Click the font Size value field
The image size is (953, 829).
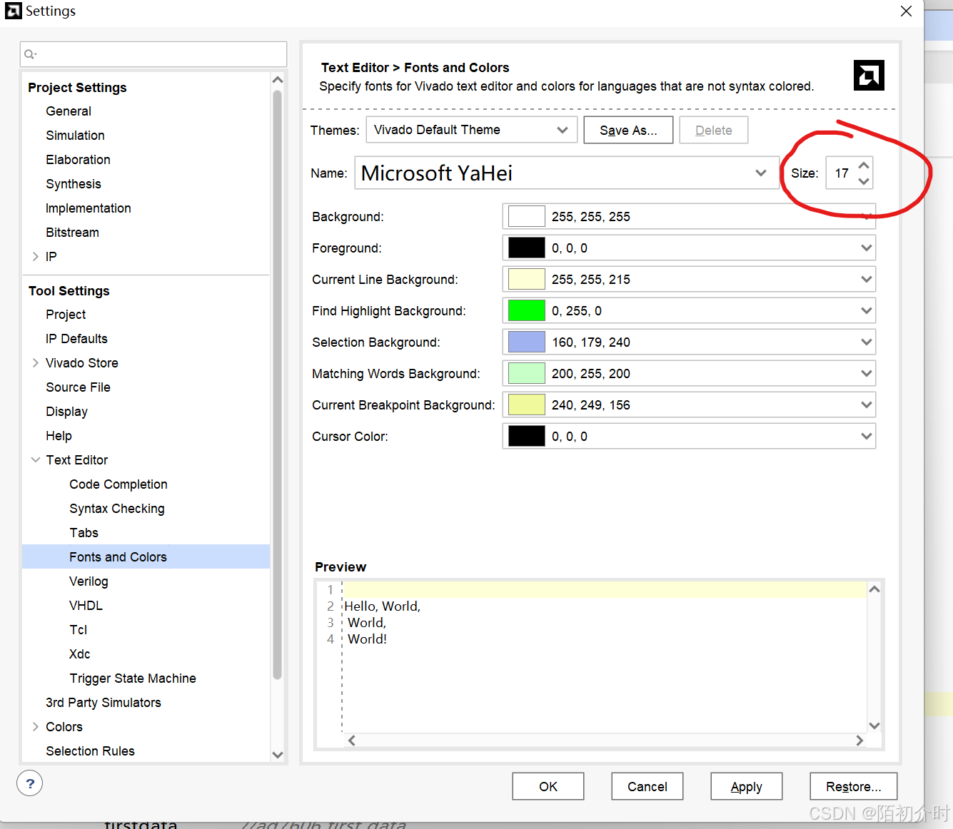coord(842,173)
